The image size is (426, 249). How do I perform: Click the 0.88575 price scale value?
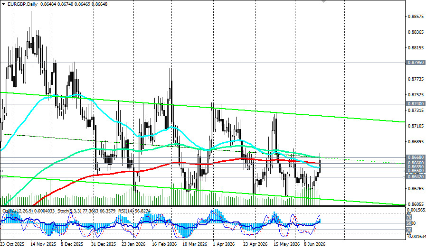[416, 17]
